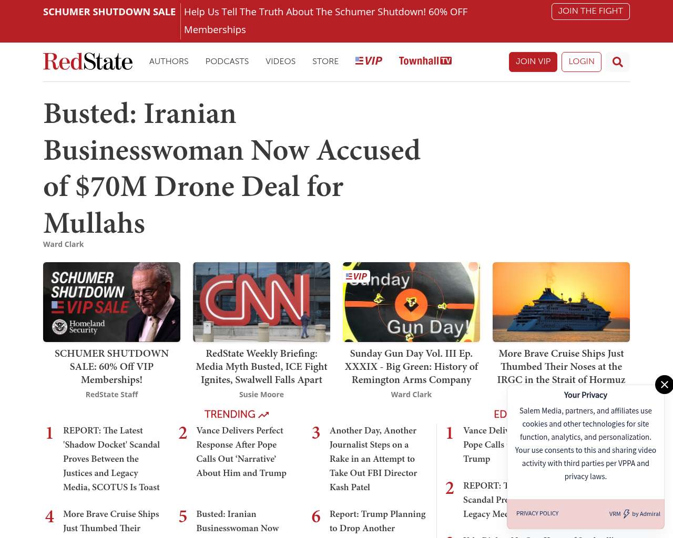Open the TownhallTV logo link

(425, 61)
